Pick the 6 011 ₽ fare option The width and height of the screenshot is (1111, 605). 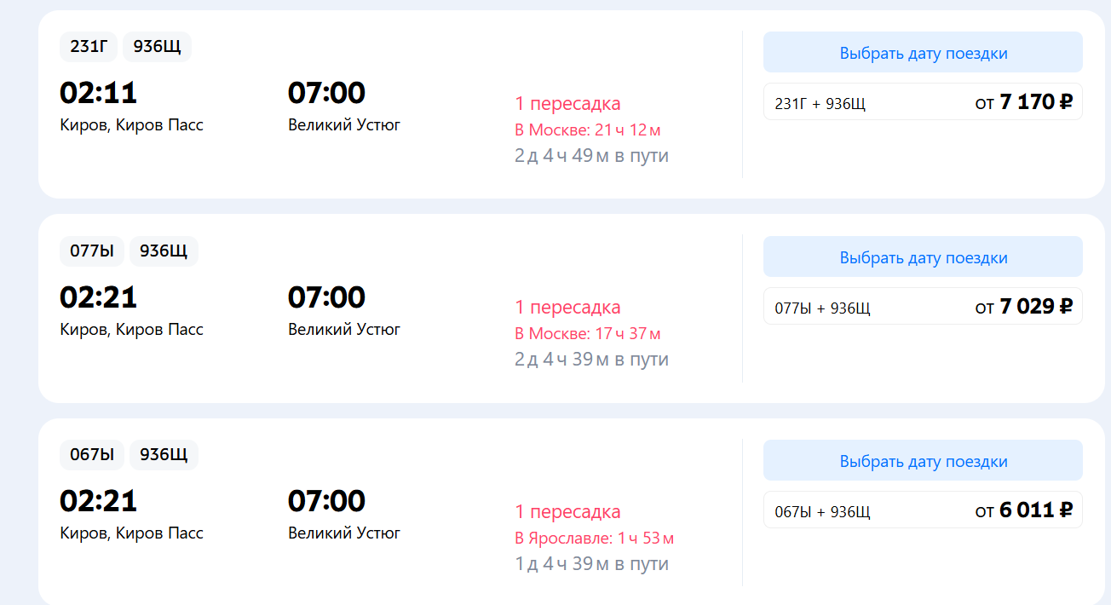(923, 510)
